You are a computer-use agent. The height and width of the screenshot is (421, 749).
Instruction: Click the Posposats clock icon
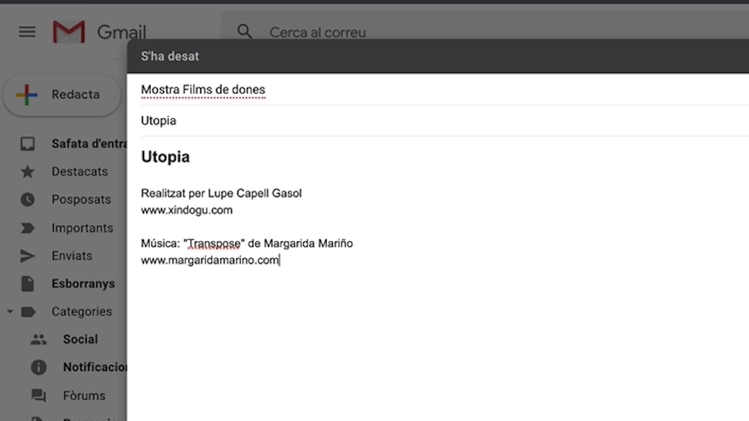(x=28, y=200)
